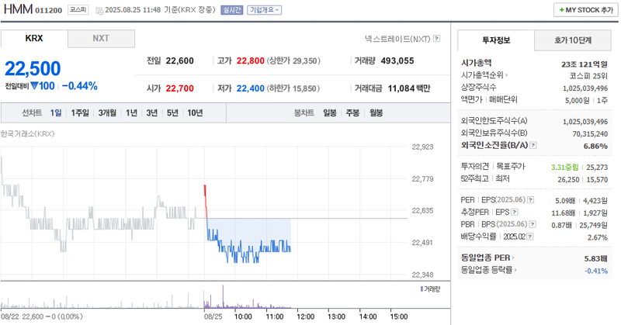Click help icon beside 외국인소진율(B/A)

pyautogui.click(x=533, y=145)
